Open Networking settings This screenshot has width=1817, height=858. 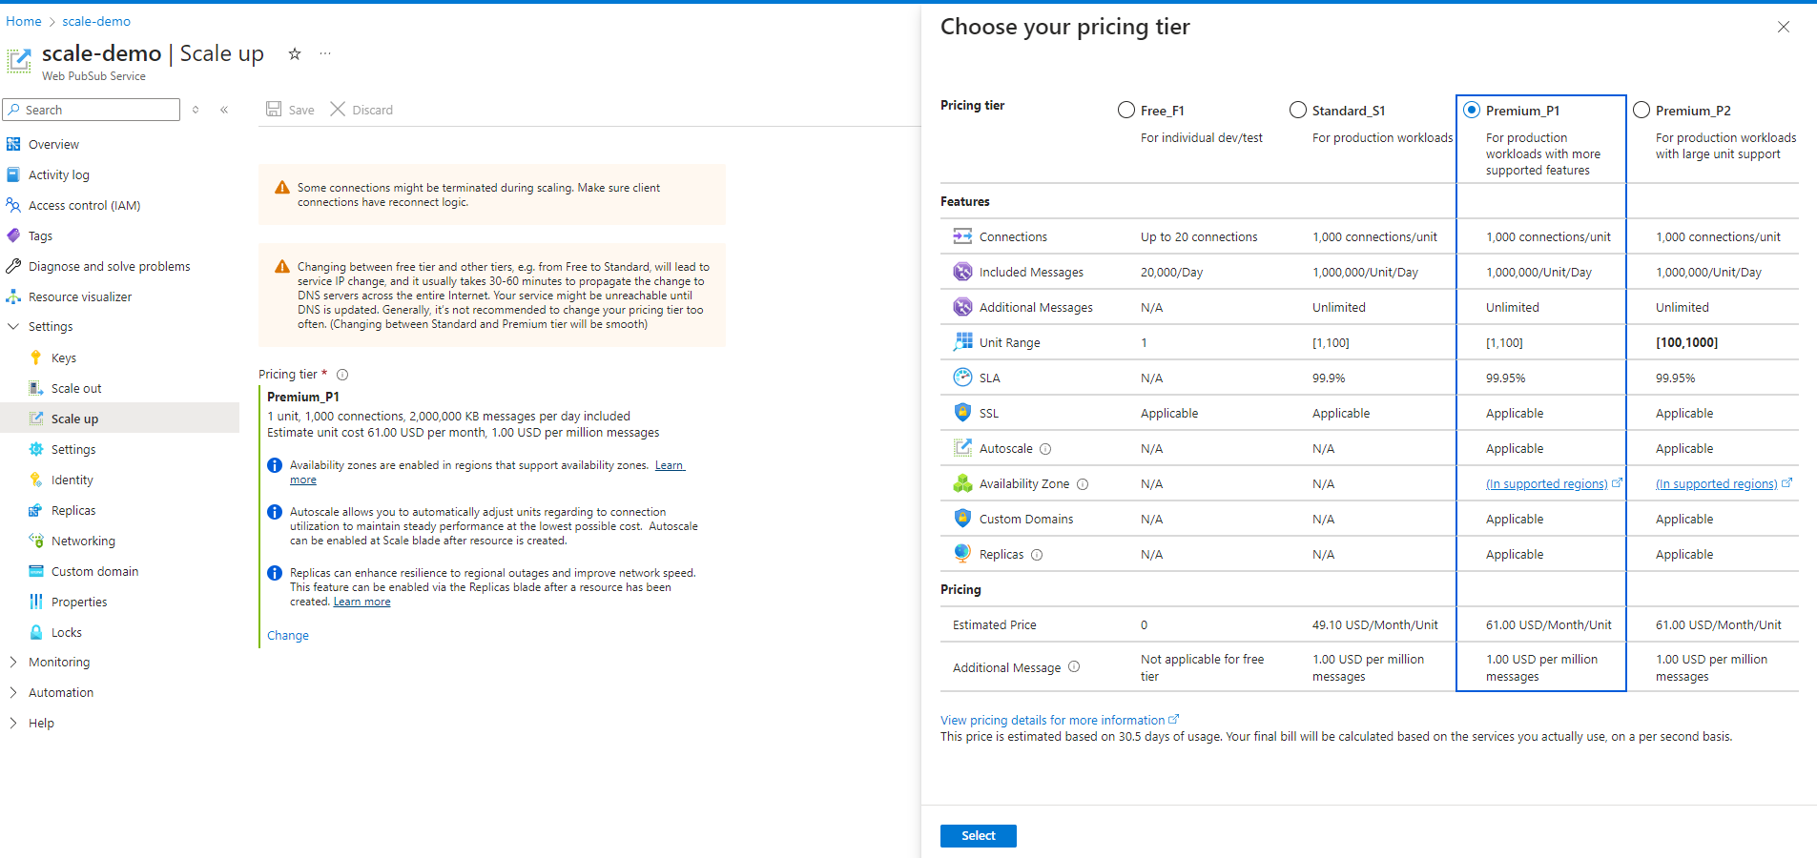click(x=82, y=541)
